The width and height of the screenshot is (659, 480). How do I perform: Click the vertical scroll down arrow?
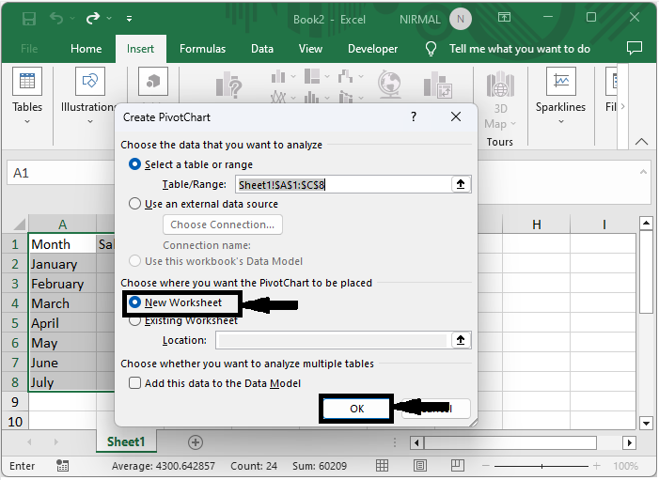point(646,423)
